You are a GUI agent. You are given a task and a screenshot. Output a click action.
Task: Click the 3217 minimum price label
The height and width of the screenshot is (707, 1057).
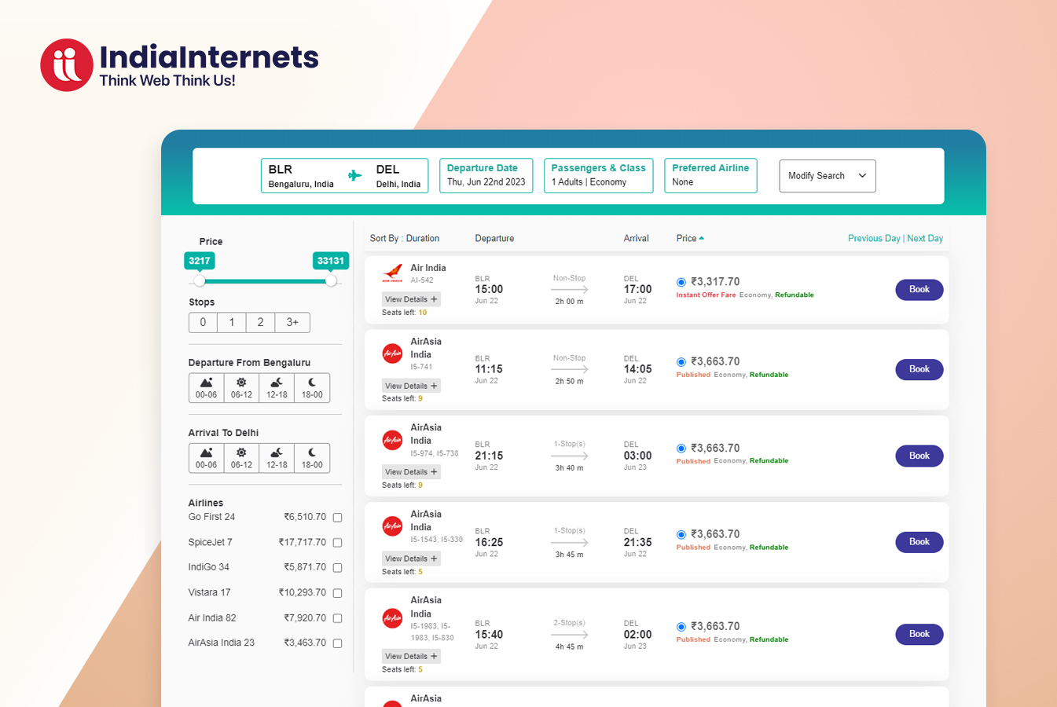click(x=200, y=261)
